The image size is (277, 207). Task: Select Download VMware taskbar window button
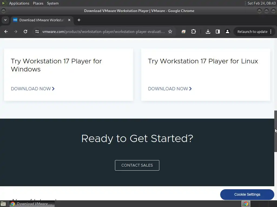pos(32,204)
